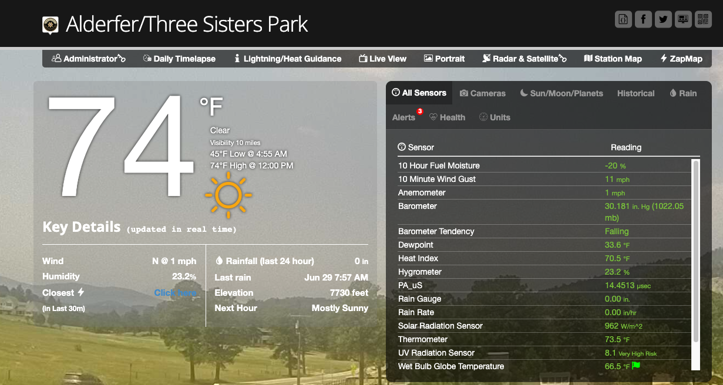Select the Barometer Tendency row

tap(544, 231)
